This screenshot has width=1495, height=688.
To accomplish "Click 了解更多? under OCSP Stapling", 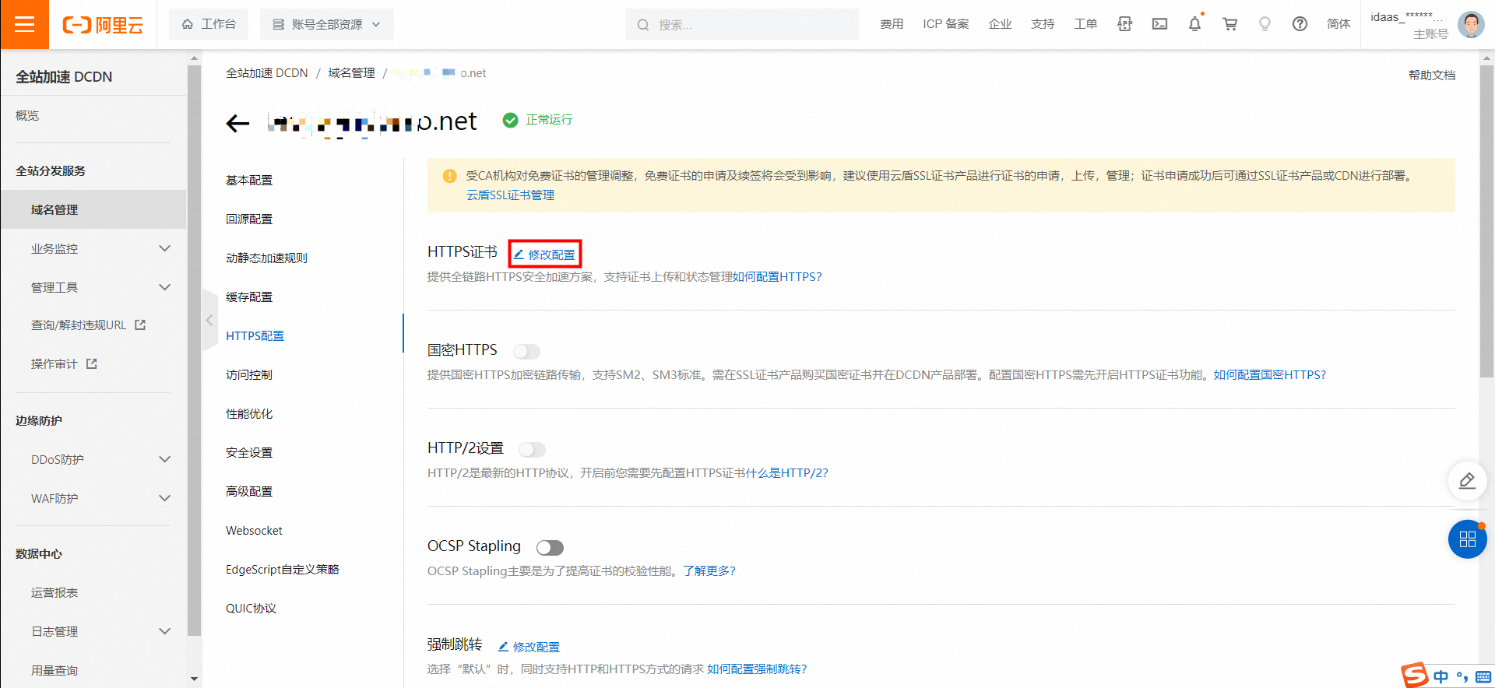I will click(x=709, y=570).
